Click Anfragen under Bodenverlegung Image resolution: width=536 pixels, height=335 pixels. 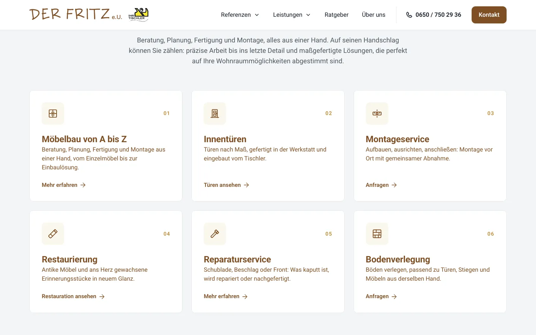coord(381,296)
